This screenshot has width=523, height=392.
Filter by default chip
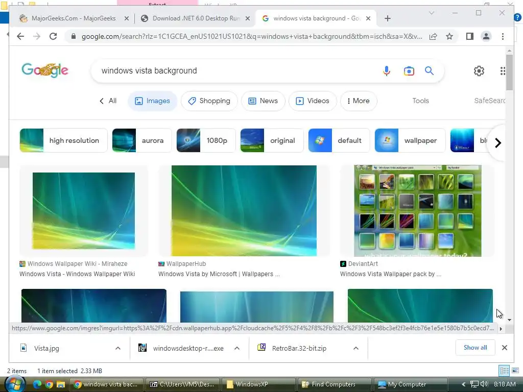[339, 140]
